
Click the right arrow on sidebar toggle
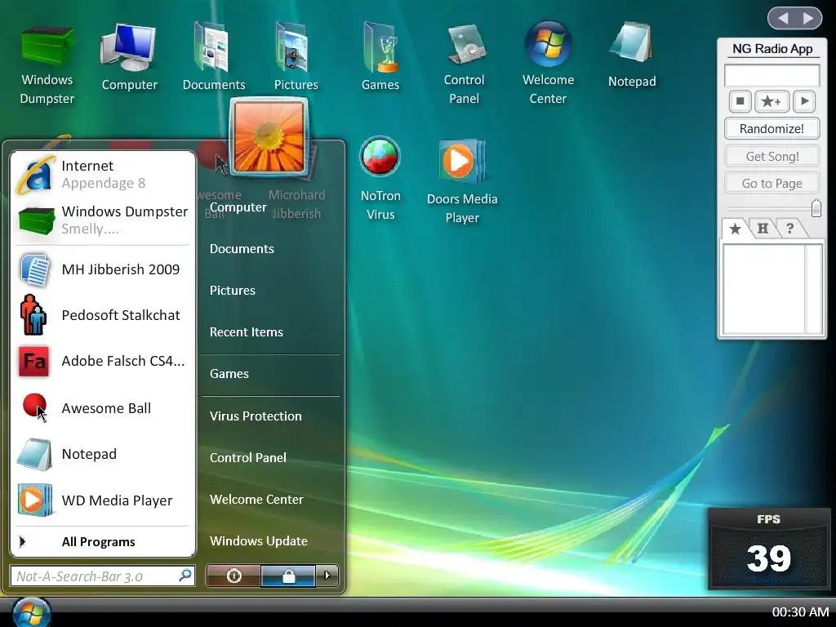[x=809, y=18]
